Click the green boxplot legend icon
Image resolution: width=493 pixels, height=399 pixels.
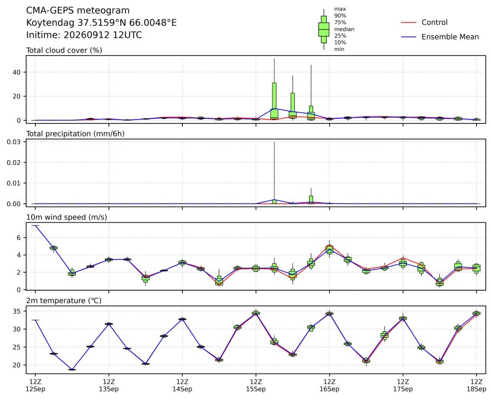coord(324,29)
